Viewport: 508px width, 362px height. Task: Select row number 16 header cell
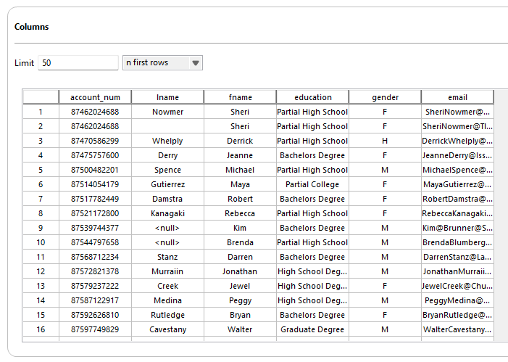pos(41,329)
